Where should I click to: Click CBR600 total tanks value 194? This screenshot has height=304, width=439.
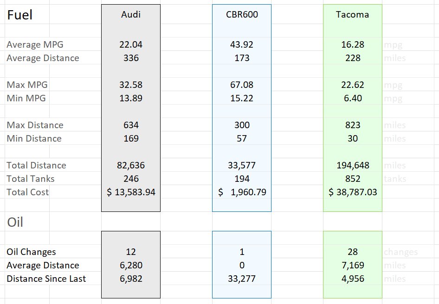[x=242, y=179]
